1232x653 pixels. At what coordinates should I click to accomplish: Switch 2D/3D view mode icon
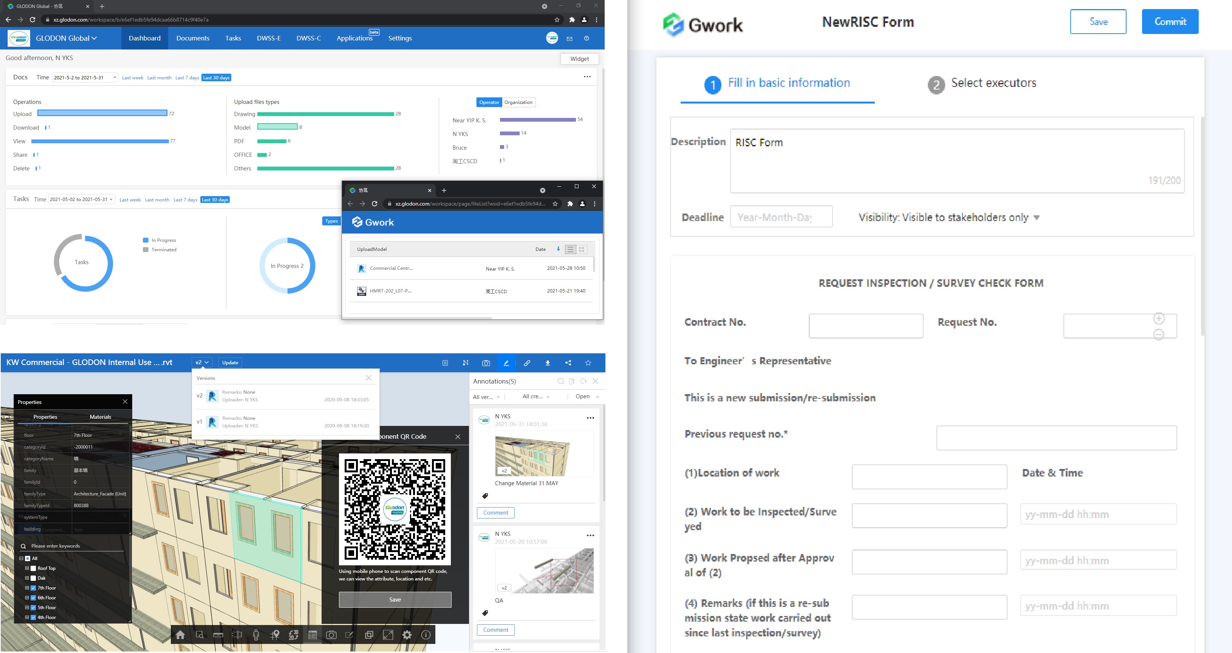(294, 635)
